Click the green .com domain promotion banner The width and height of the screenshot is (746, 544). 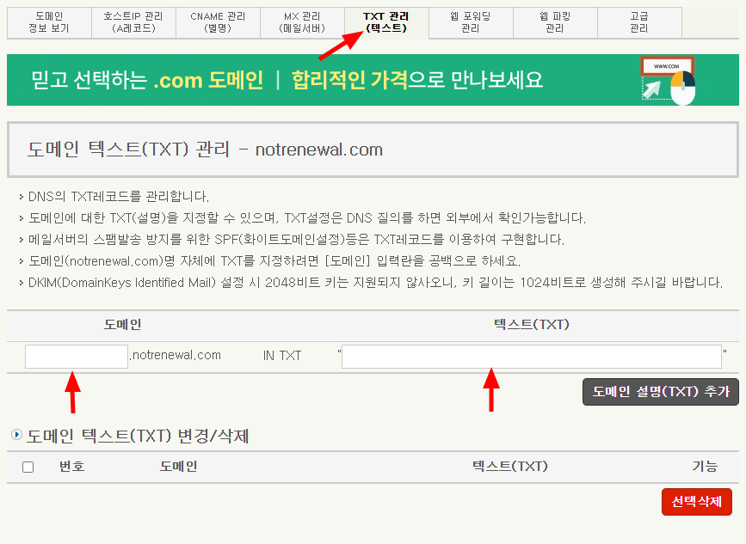[373, 80]
